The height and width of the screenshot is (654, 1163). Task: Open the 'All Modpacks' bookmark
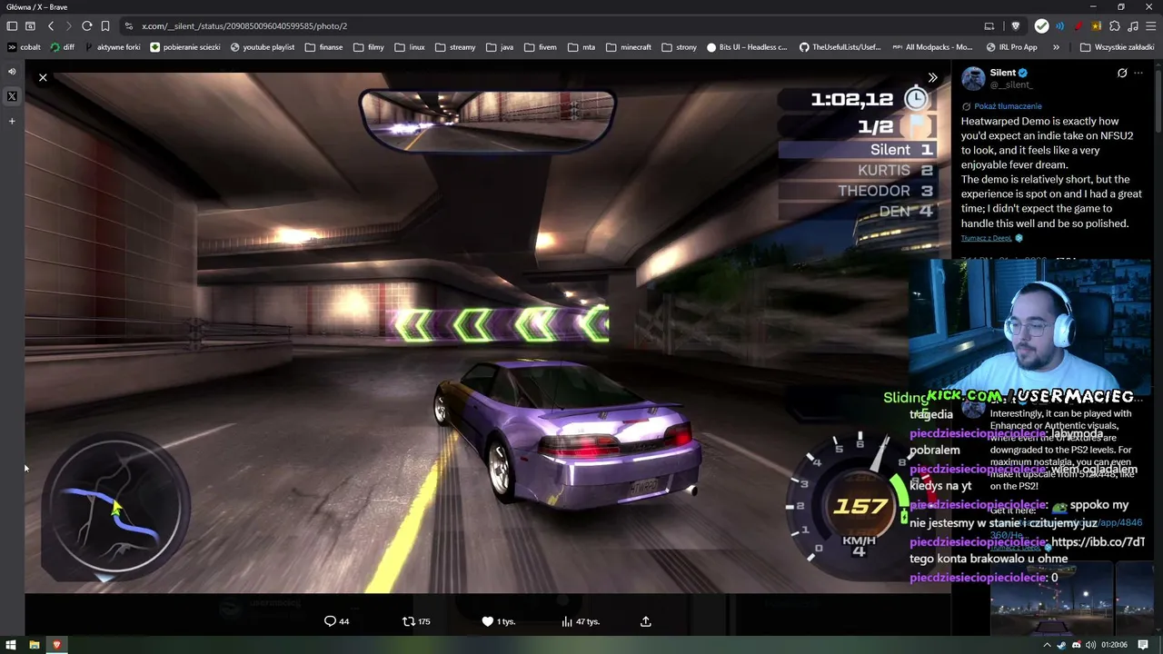[x=932, y=47]
